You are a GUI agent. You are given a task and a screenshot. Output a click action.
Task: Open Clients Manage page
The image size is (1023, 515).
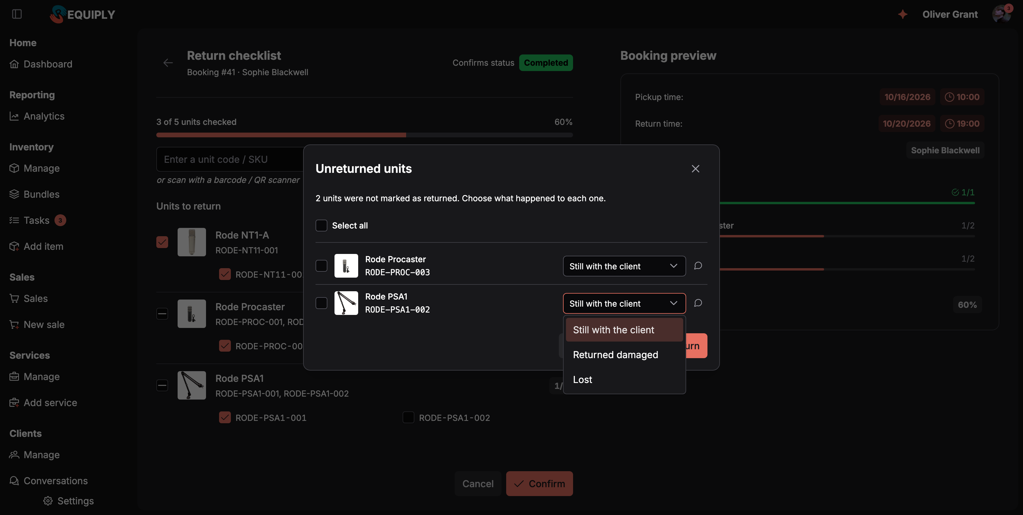coord(35,455)
